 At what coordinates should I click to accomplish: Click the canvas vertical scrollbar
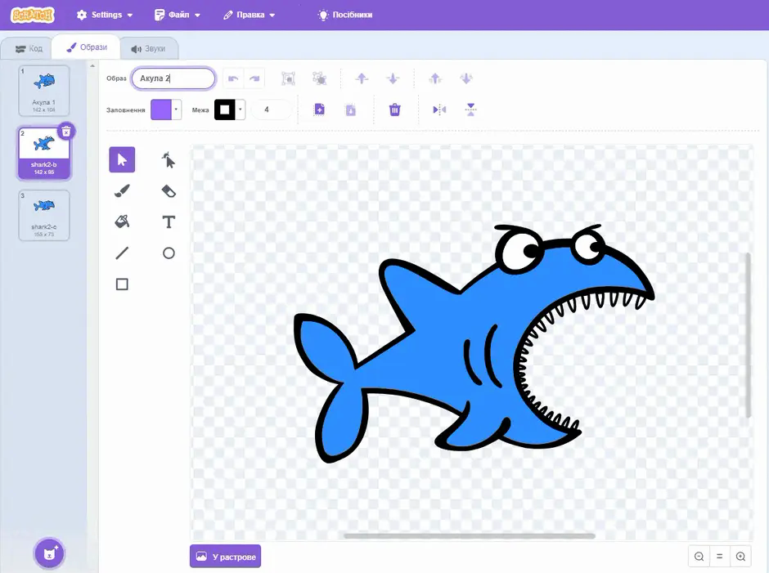pyautogui.click(x=748, y=335)
